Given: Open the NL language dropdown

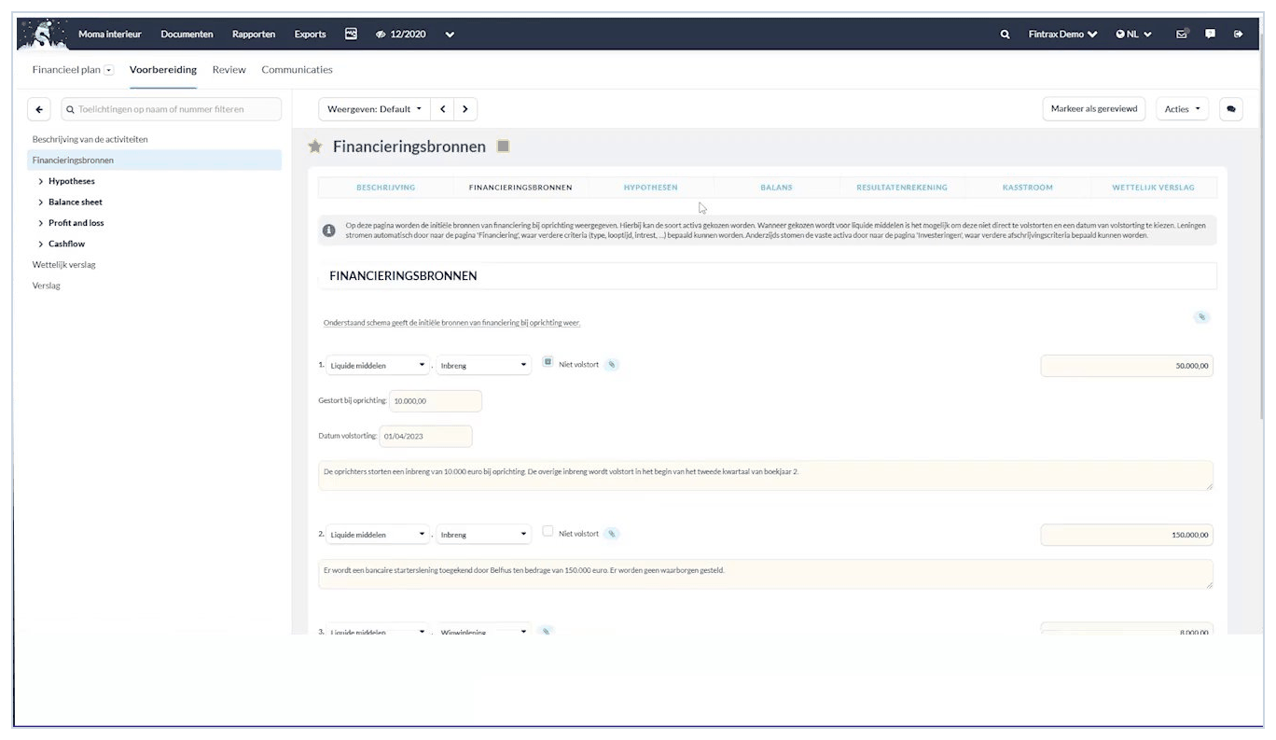Looking at the screenshot, I should 1133,35.
